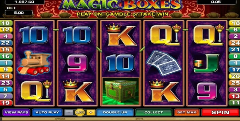Image resolution: width=240 pixels, height=121 pixels.
Task: Select payline 19 red marker
Action: [x=6, y=103]
